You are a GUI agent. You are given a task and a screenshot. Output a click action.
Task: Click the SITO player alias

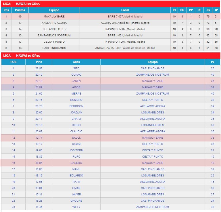(x=76, y=68)
